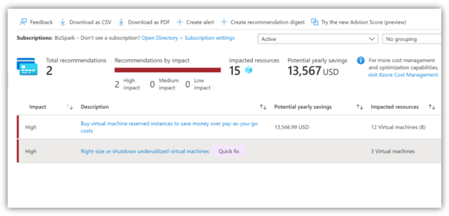Click the Create recommendation digest plus icon

click(224, 22)
